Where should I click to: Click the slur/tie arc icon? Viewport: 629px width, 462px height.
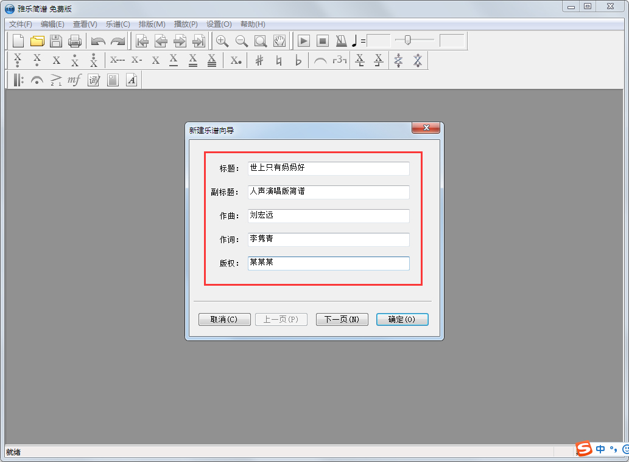[322, 60]
